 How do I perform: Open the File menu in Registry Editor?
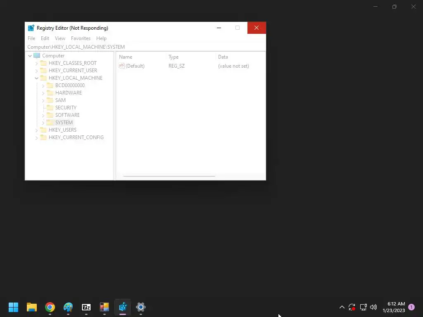pyautogui.click(x=31, y=38)
